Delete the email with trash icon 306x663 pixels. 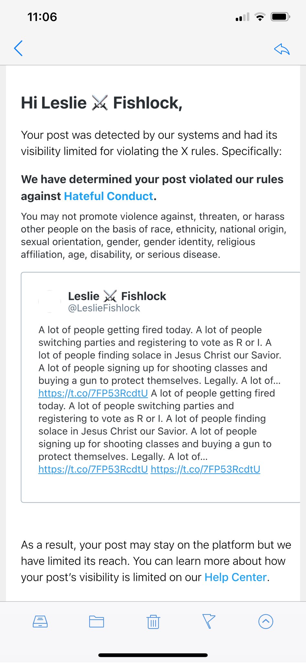pyautogui.click(x=153, y=622)
